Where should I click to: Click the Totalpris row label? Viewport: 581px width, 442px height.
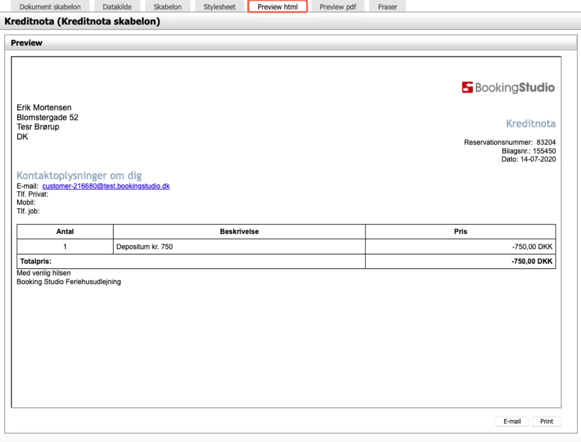pos(36,261)
